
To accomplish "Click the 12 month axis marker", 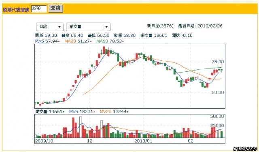I will [x=90, y=141].
